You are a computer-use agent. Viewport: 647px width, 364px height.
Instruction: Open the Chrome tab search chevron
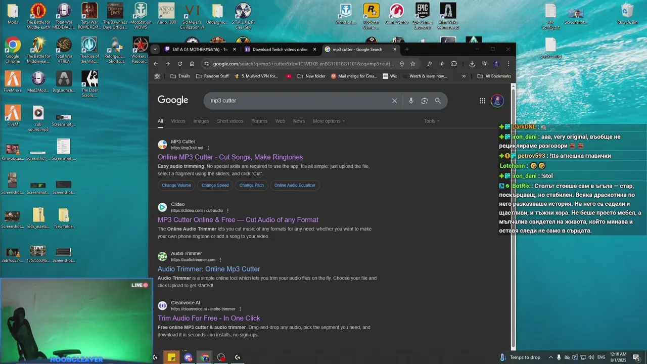[155, 50]
